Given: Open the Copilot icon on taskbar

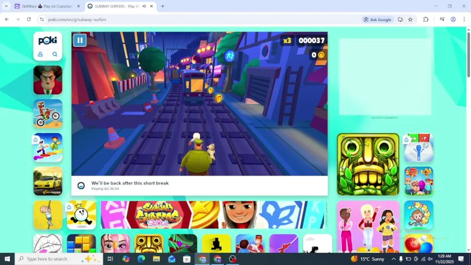Looking at the screenshot, I should coord(126,259).
